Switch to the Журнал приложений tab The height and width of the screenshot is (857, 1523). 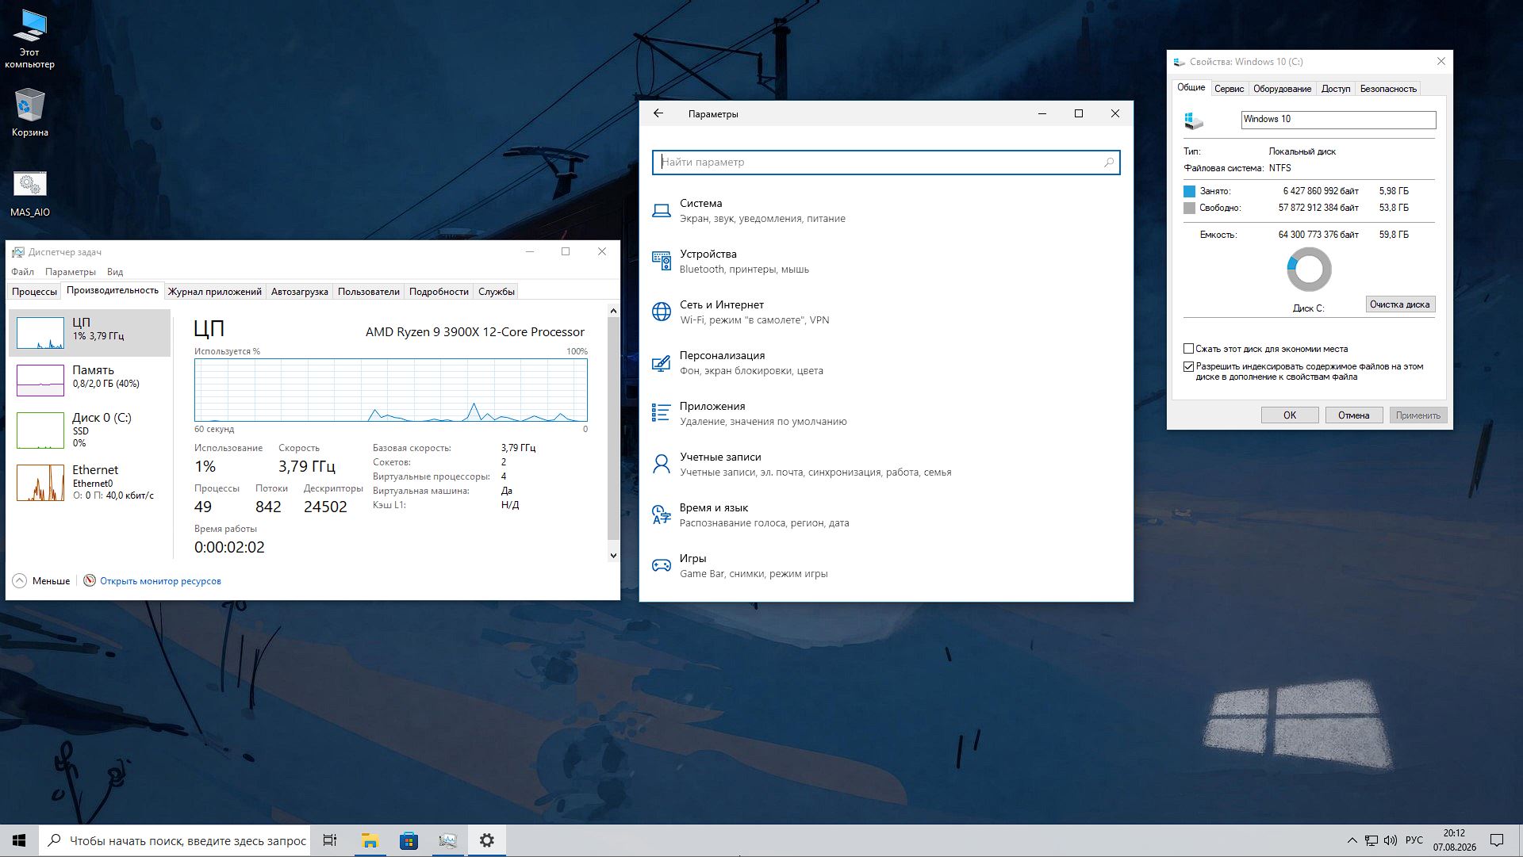click(x=214, y=292)
